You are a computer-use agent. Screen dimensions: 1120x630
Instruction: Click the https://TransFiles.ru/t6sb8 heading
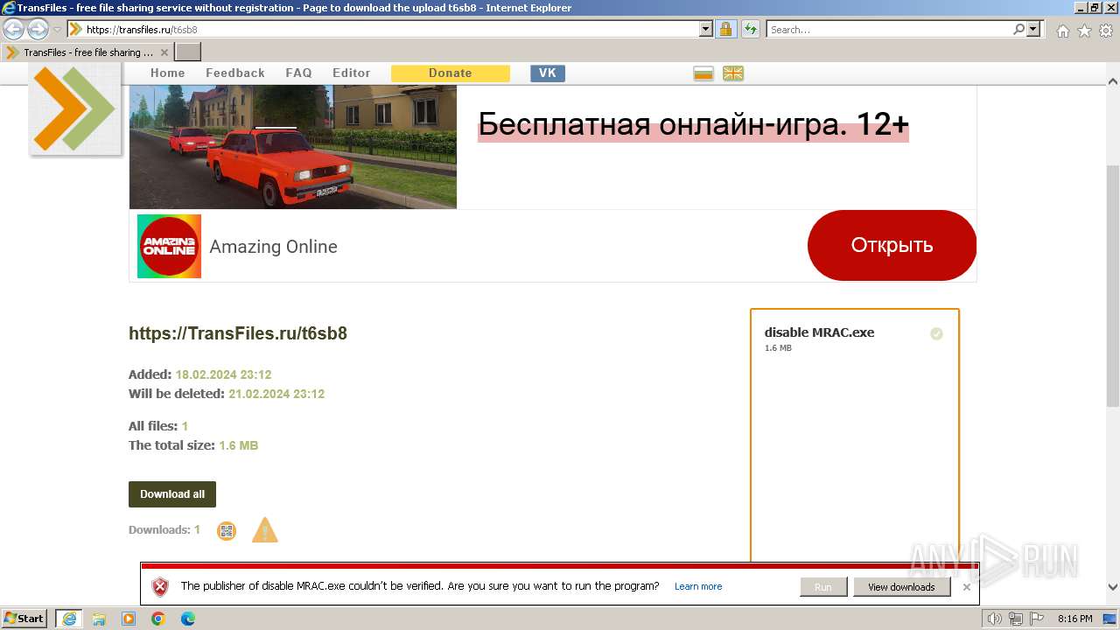pyautogui.click(x=238, y=333)
